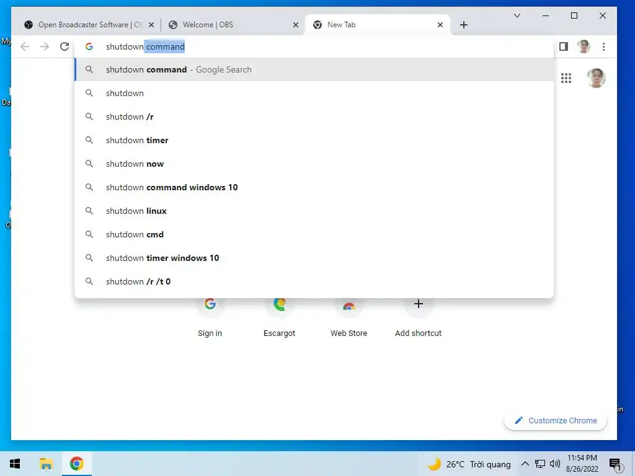Screen dimensions: 635x476
Task: Open the clock showing 11:54 PM
Action: click(582, 464)
